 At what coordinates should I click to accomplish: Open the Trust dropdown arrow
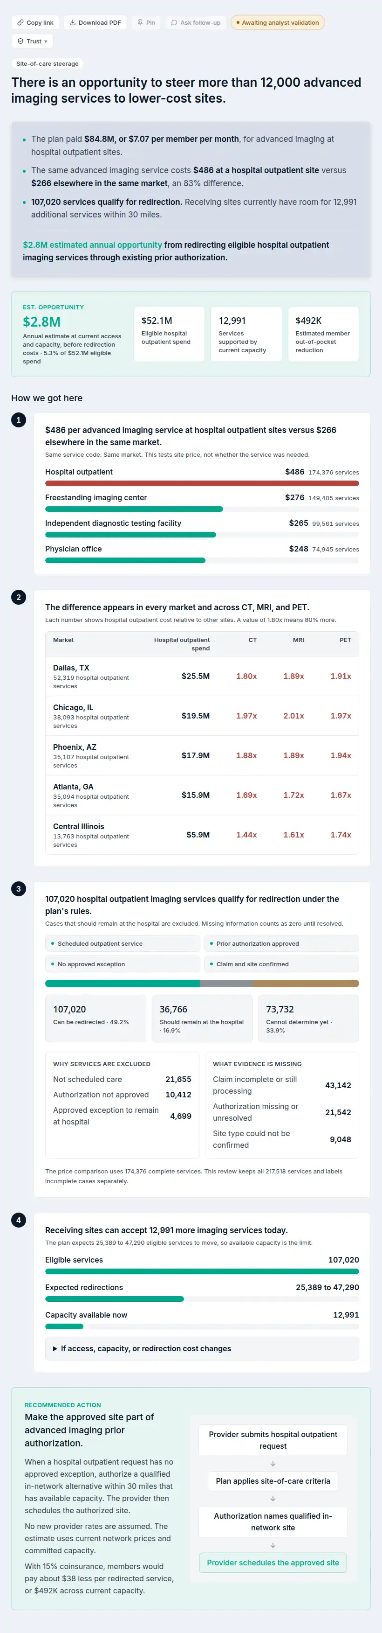46,42
